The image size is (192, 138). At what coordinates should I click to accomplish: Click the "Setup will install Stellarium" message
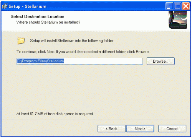coord(72,41)
